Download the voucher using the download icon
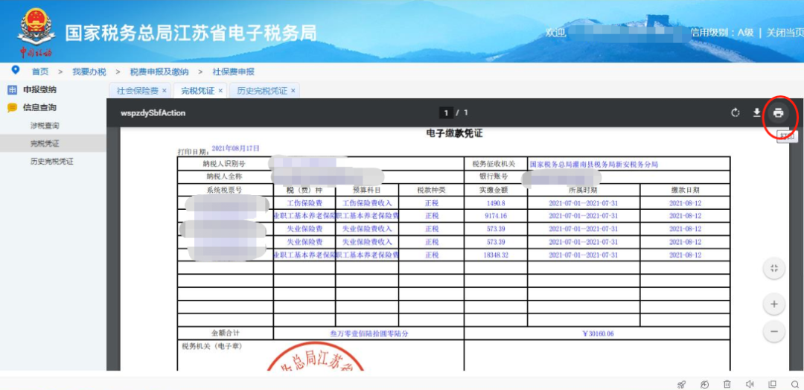 tap(756, 112)
